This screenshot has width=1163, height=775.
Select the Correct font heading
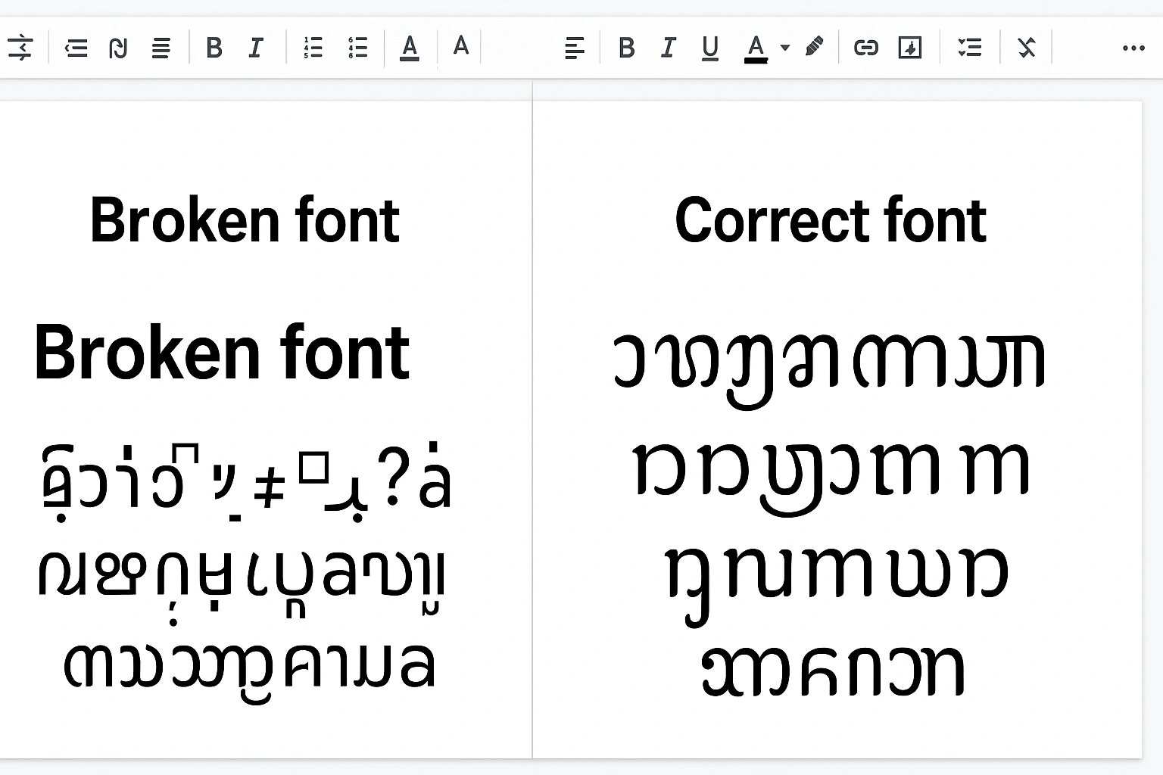click(830, 221)
